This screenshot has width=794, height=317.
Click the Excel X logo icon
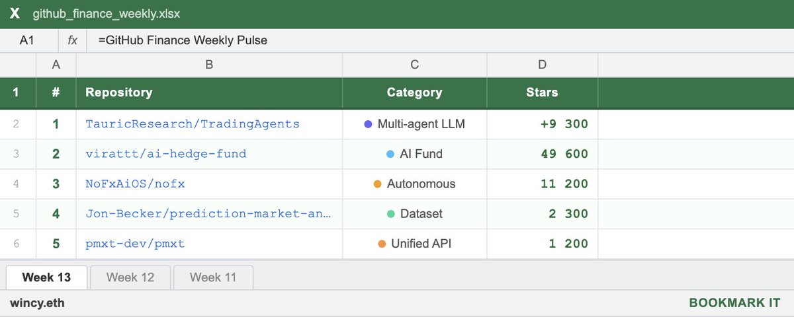point(15,14)
